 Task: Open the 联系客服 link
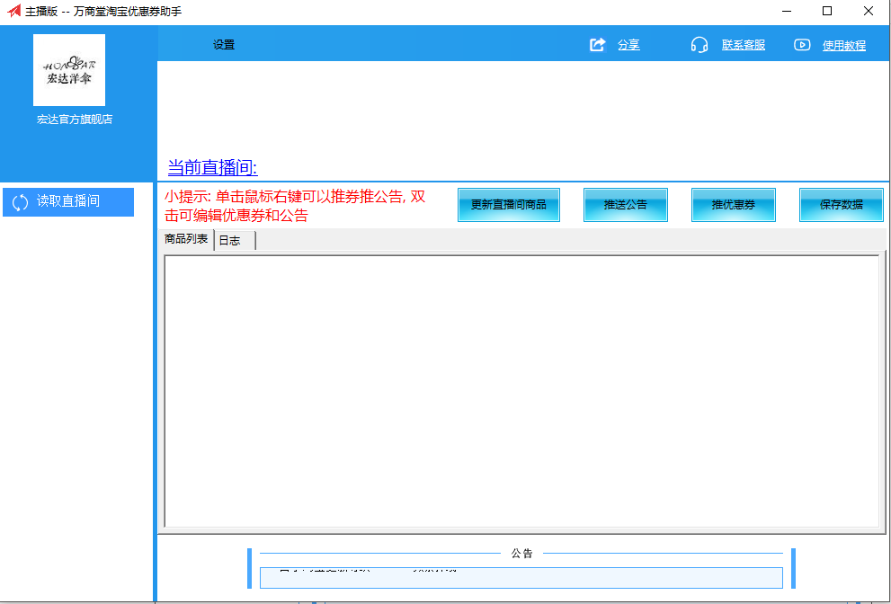pos(743,45)
